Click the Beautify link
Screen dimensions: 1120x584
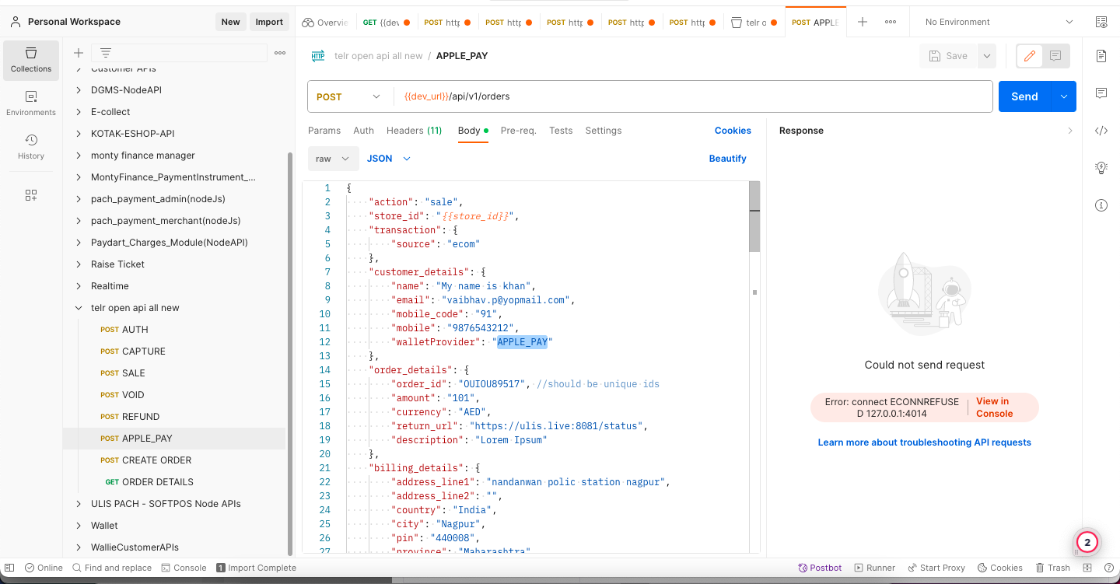tap(727, 159)
